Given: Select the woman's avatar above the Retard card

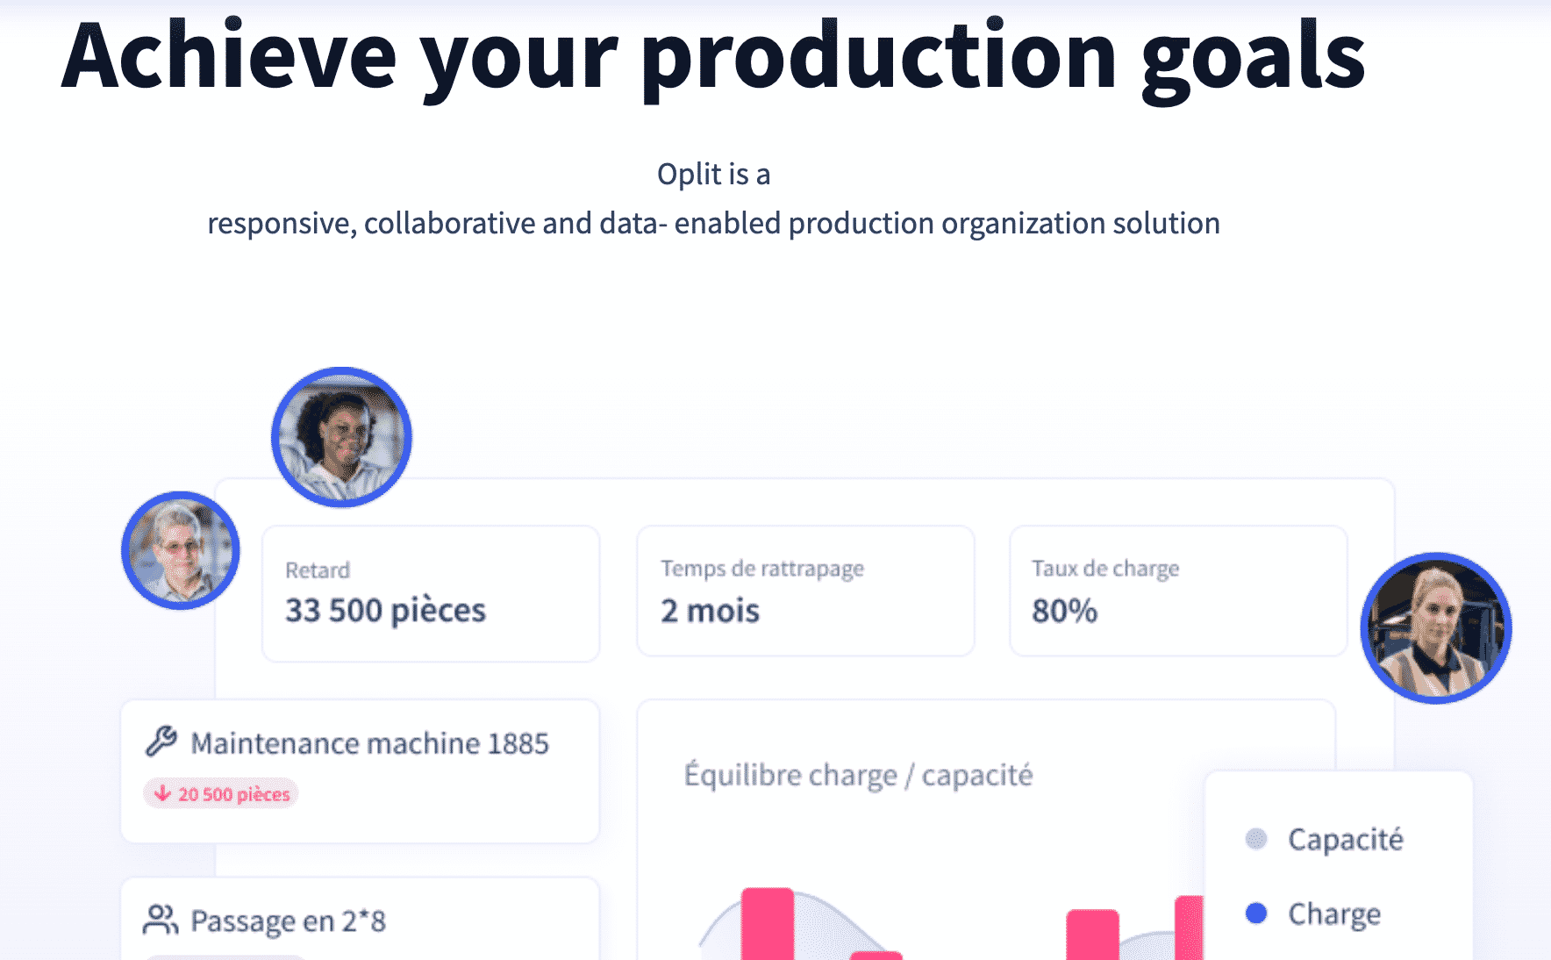Looking at the screenshot, I should coord(341,437).
